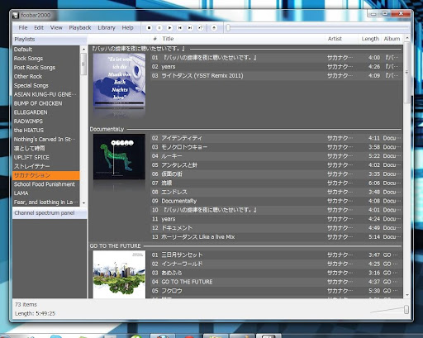Sort by the Length column header
The image size is (423, 338).
[370, 39]
